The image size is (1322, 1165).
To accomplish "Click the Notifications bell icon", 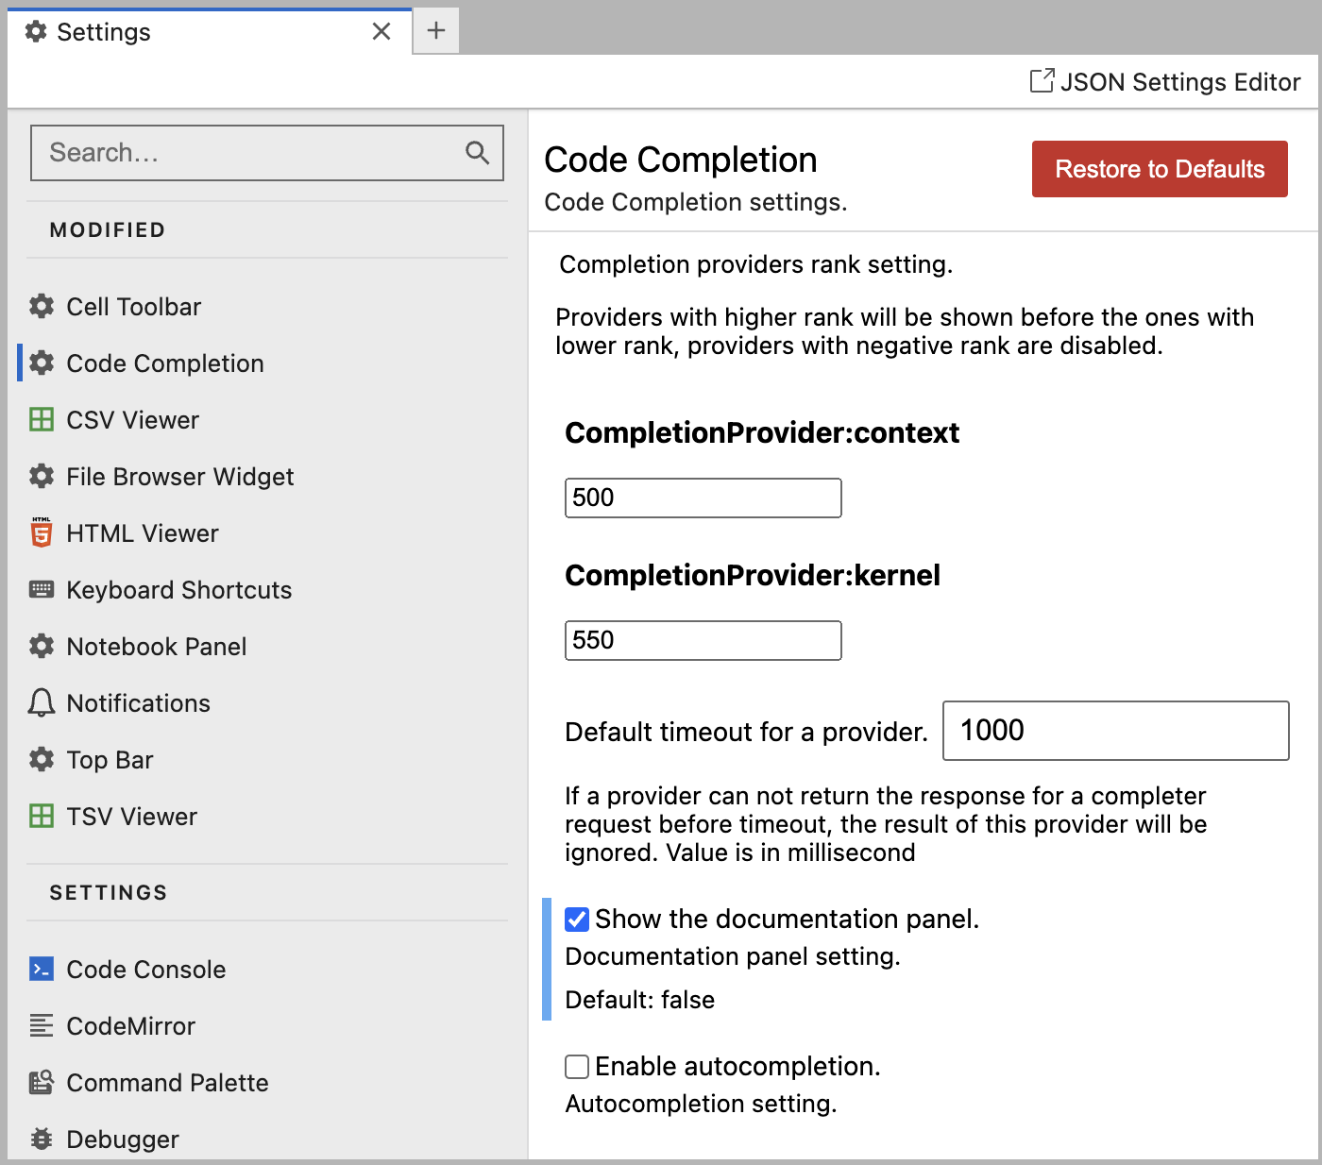I will coord(42,703).
